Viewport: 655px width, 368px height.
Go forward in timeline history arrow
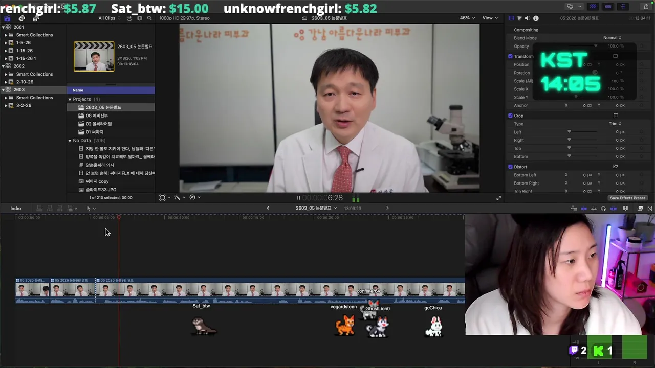[387, 208]
